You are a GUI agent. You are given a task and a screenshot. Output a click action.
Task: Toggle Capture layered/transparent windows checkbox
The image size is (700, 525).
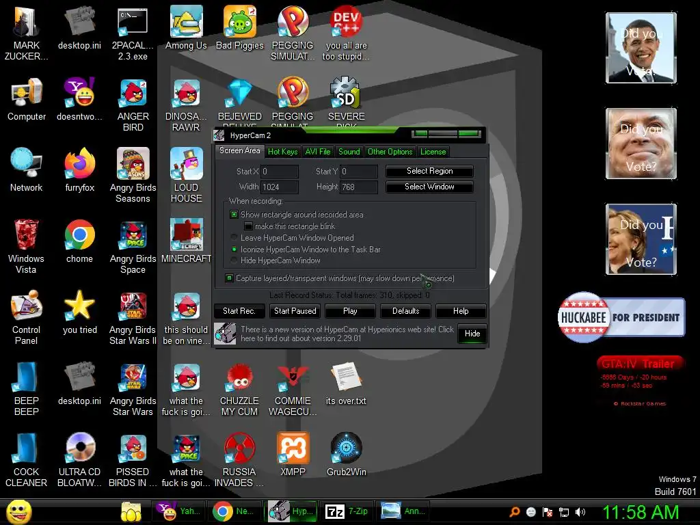pos(229,278)
